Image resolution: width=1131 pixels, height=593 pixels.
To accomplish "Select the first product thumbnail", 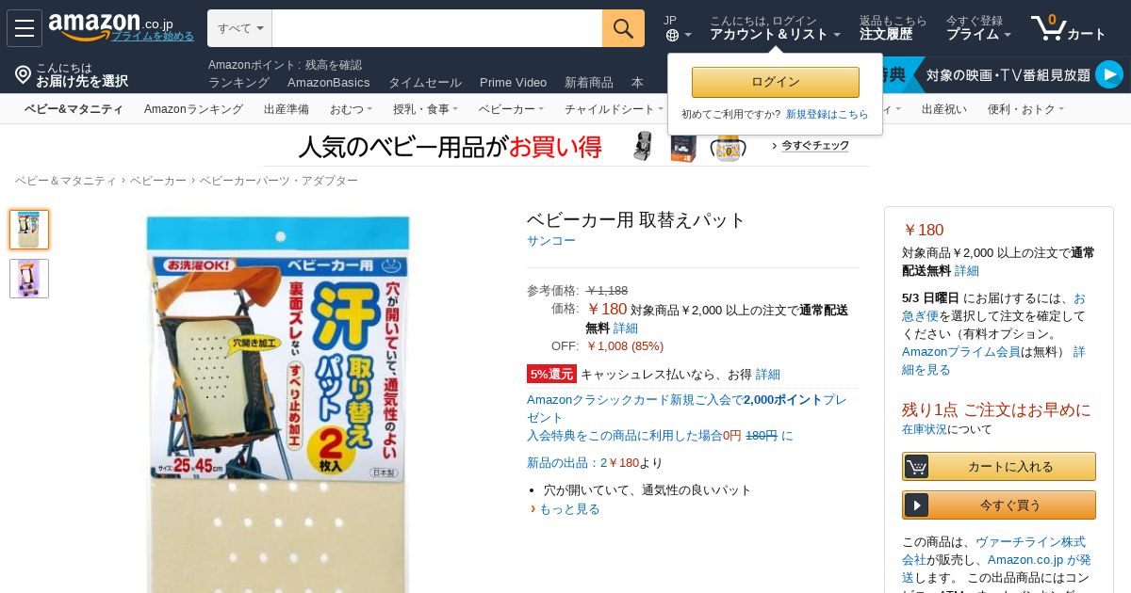I will point(29,230).
